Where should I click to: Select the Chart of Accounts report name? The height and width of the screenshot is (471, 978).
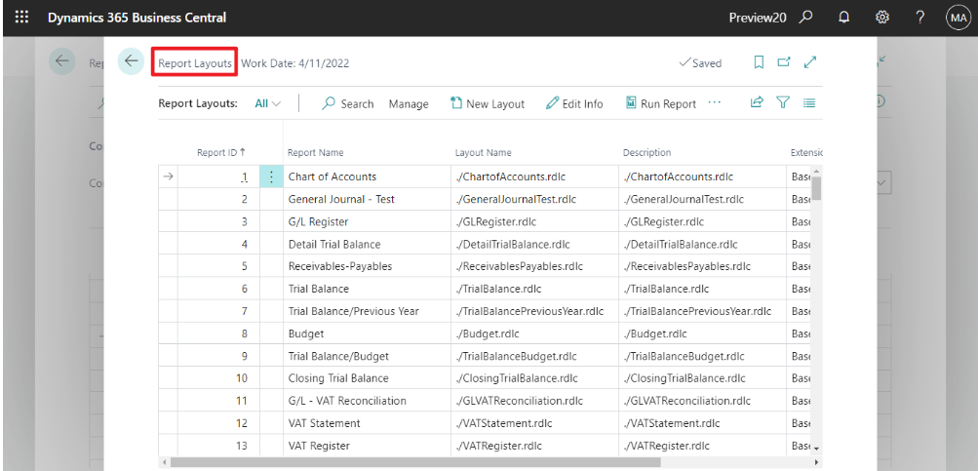click(333, 177)
